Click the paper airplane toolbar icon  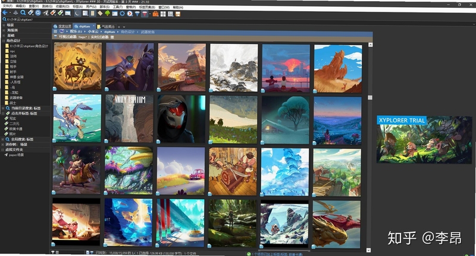pyautogui.click(x=46, y=13)
